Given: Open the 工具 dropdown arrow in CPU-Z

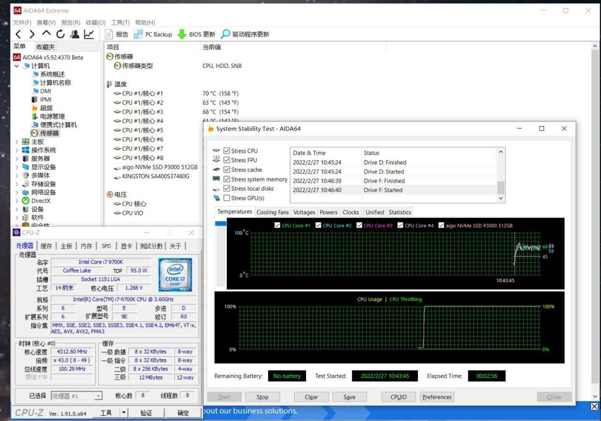Looking at the screenshot, I should [124, 413].
